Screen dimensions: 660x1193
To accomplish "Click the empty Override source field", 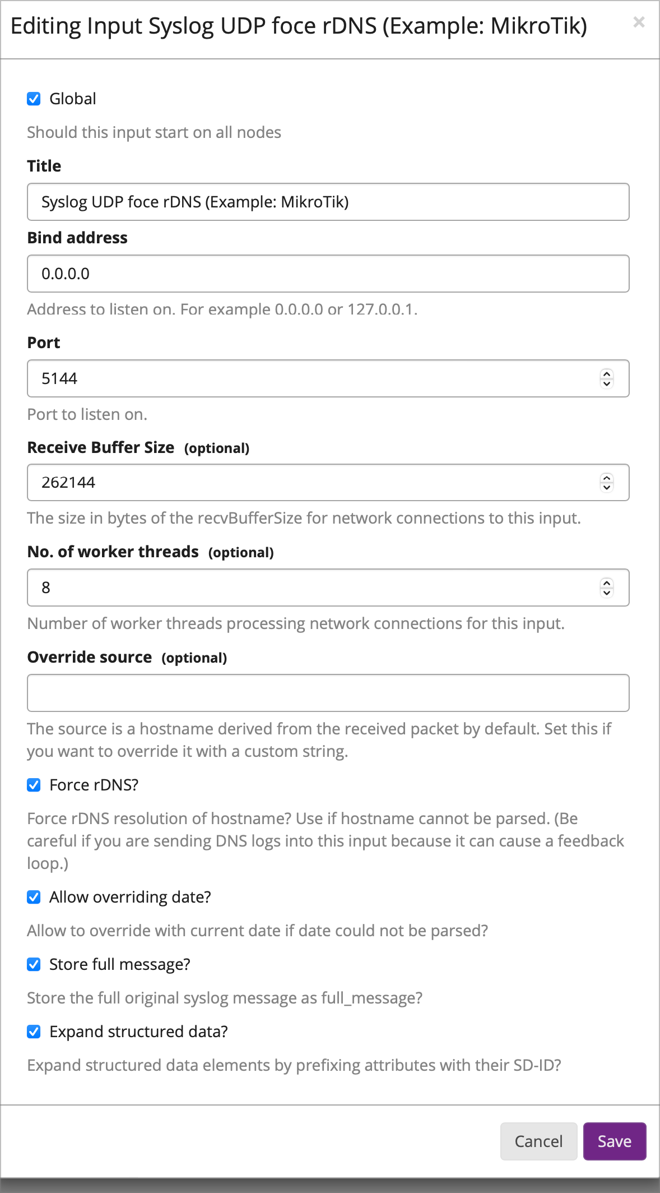I will click(x=280, y=693).
